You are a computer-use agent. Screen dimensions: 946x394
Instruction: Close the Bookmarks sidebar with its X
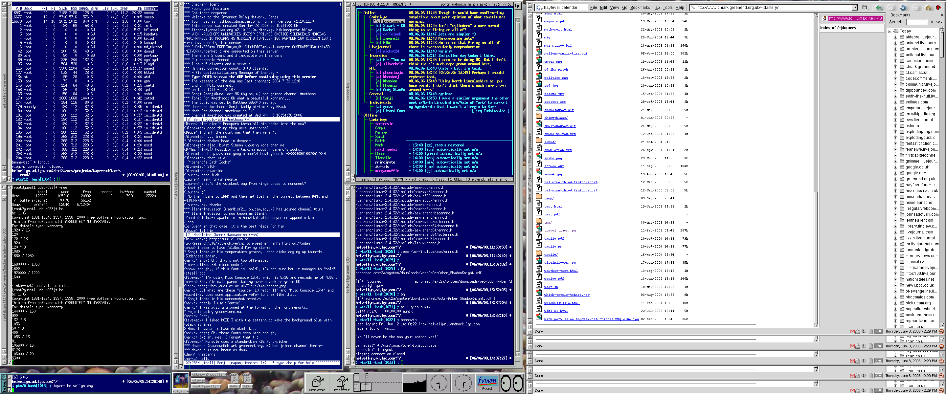[942, 15]
